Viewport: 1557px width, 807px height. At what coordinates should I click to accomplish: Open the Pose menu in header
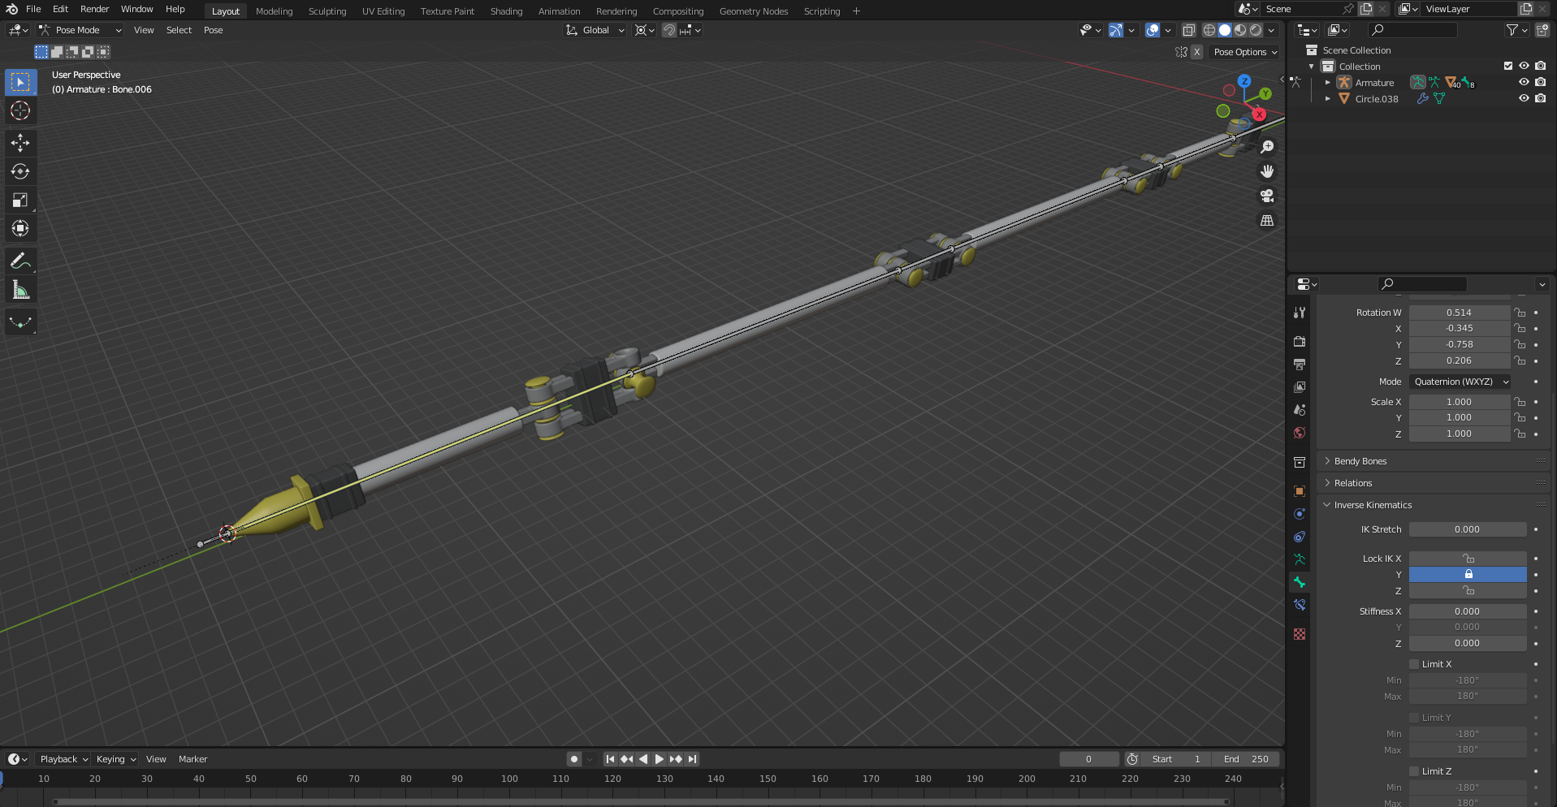coord(213,30)
